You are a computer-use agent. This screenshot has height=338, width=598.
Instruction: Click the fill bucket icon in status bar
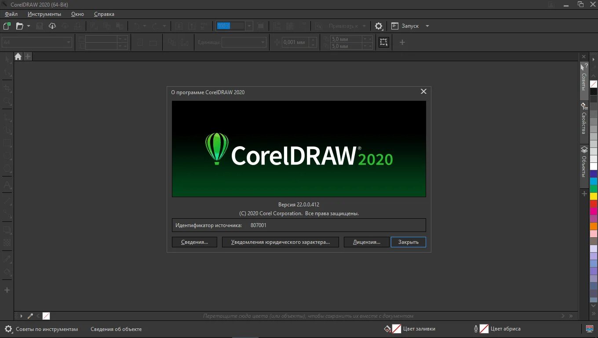pos(387,329)
